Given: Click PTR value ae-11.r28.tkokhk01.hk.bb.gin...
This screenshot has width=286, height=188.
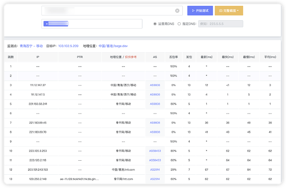Looking at the screenshot, I should [80, 179].
